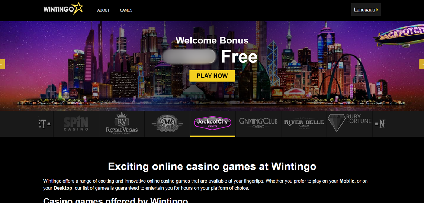Viewport: 424px width, 203px height.
Task: Select the partially visible rightmost casino logo
Action: 380,124
